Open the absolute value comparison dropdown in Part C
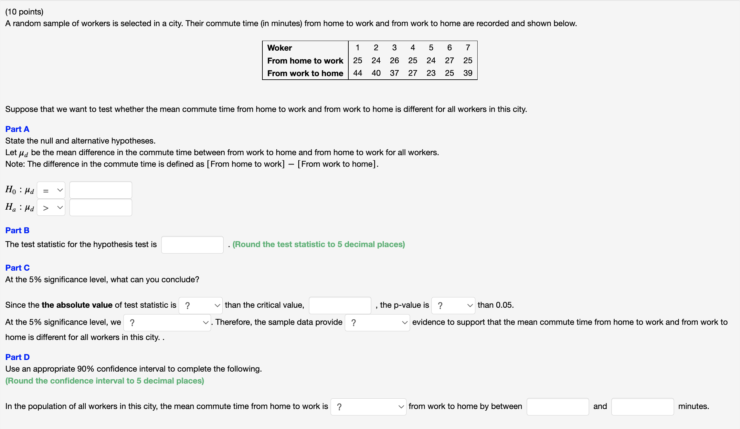Screen dimensions: 740x429 tap(200, 305)
